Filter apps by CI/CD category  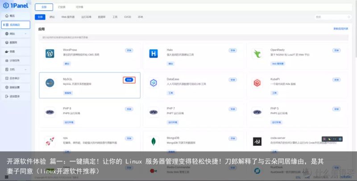click(128, 17)
